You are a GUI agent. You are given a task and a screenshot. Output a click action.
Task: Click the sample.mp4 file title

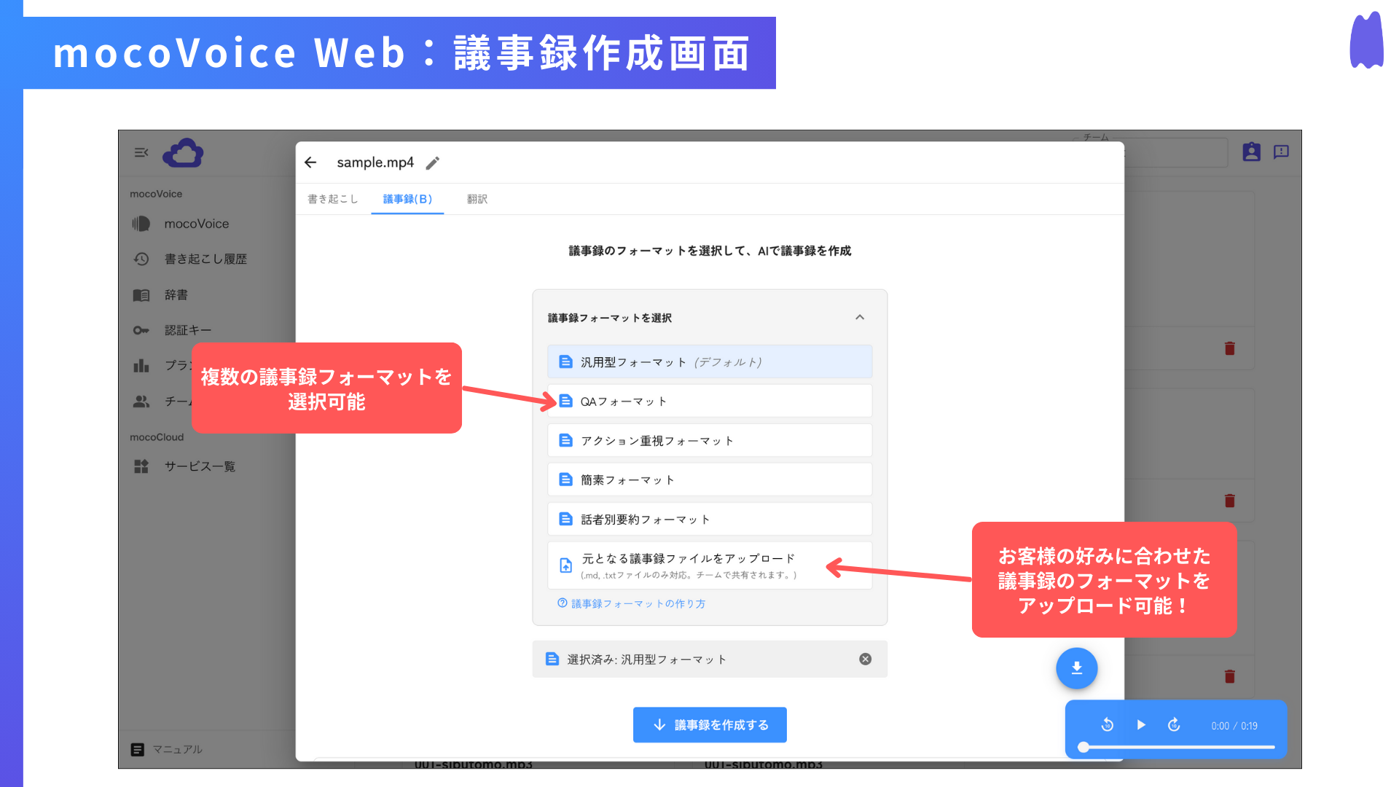[375, 163]
